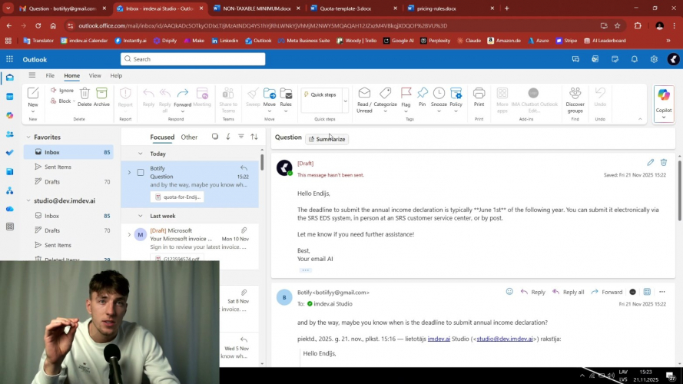The width and height of the screenshot is (683, 384).
Task: Click the Categorize tag icon
Action: pyautogui.click(x=385, y=93)
